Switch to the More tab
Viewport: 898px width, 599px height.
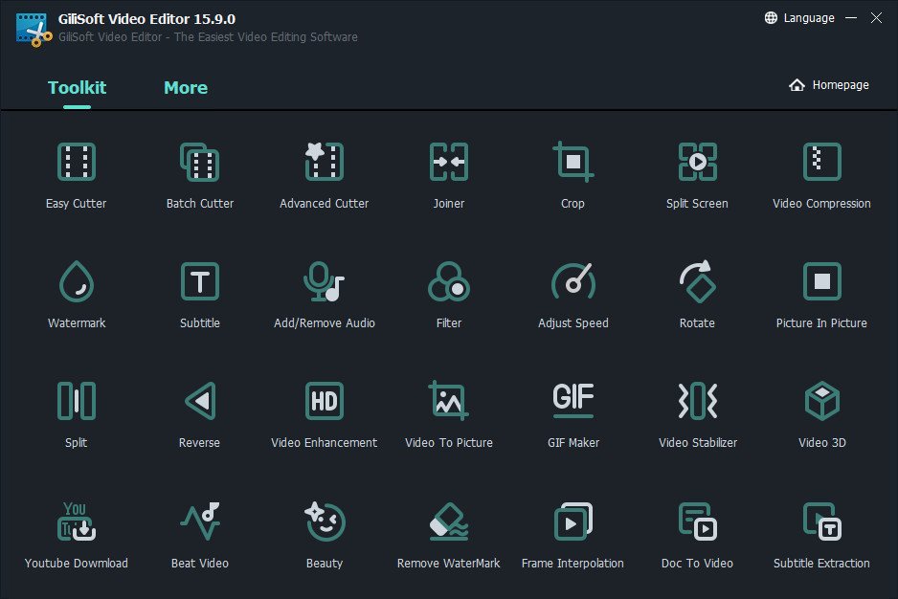[186, 88]
